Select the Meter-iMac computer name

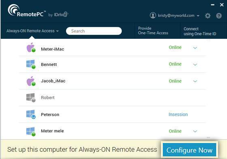click(x=52, y=49)
